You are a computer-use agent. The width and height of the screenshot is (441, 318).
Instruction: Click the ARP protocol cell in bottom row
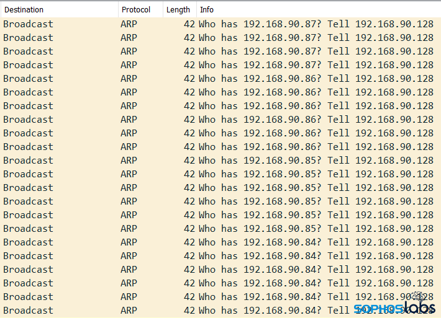tap(129, 311)
